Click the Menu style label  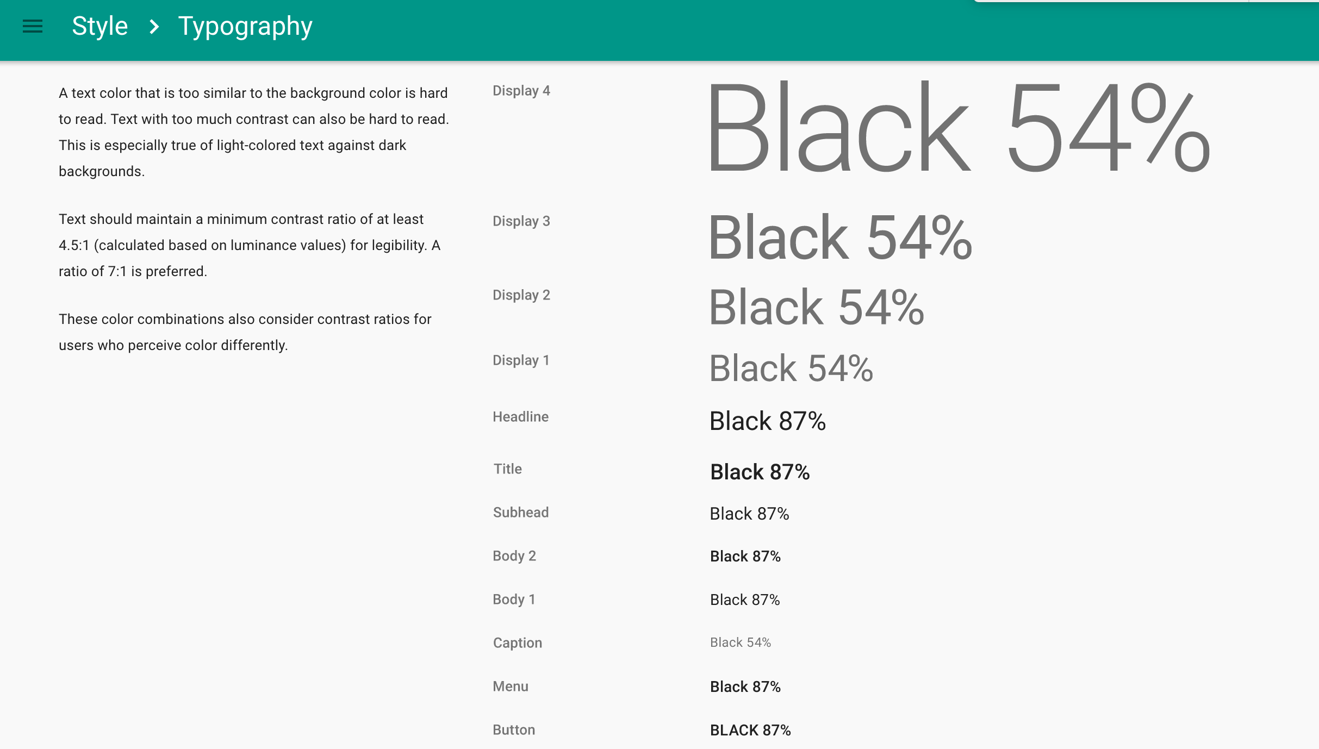(x=510, y=686)
